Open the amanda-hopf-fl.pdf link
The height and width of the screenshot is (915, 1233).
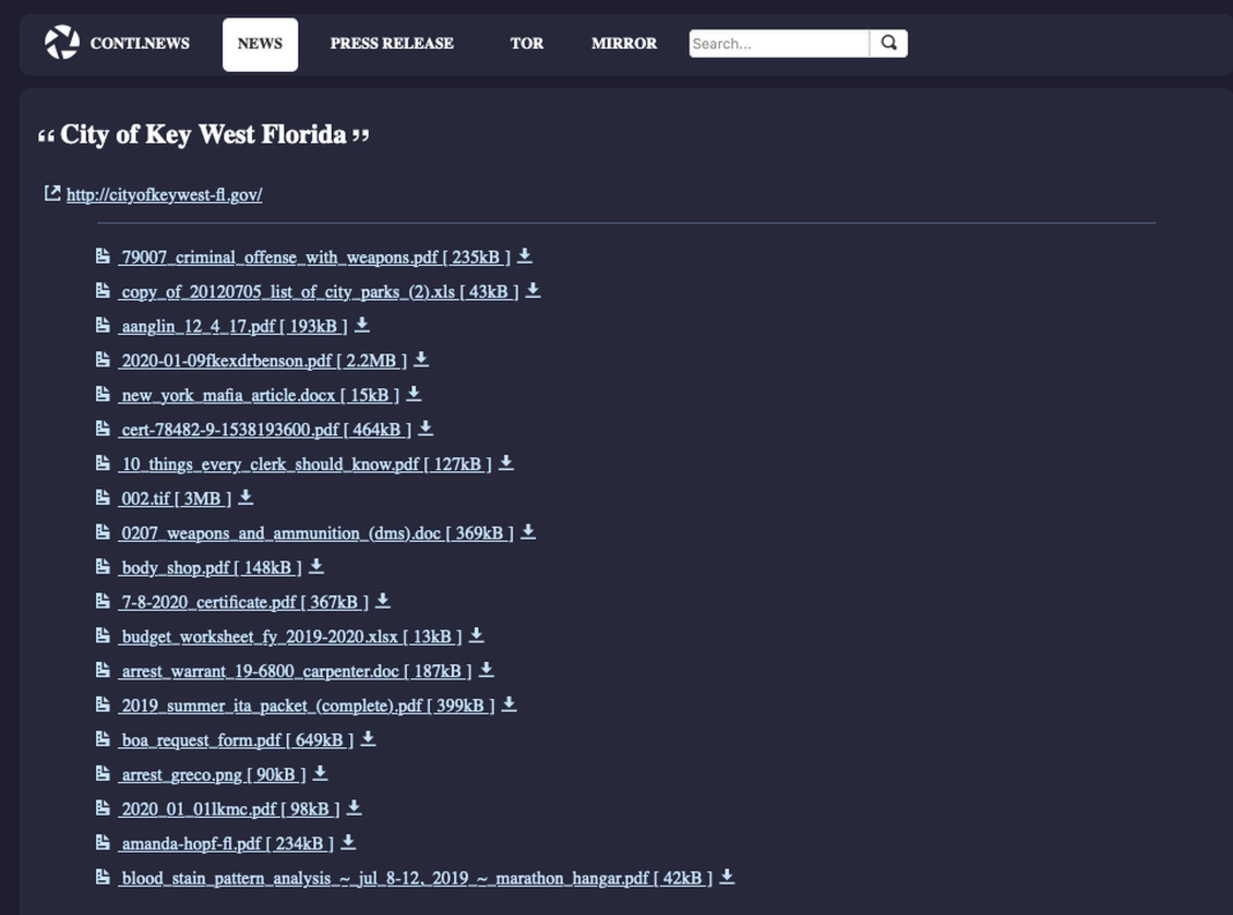[225, 844]
